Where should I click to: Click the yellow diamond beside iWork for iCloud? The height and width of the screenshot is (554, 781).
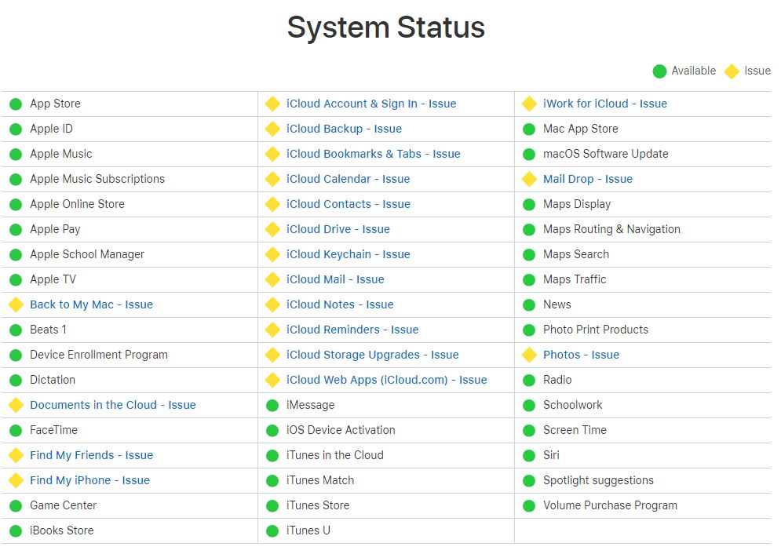click(529, 104)
